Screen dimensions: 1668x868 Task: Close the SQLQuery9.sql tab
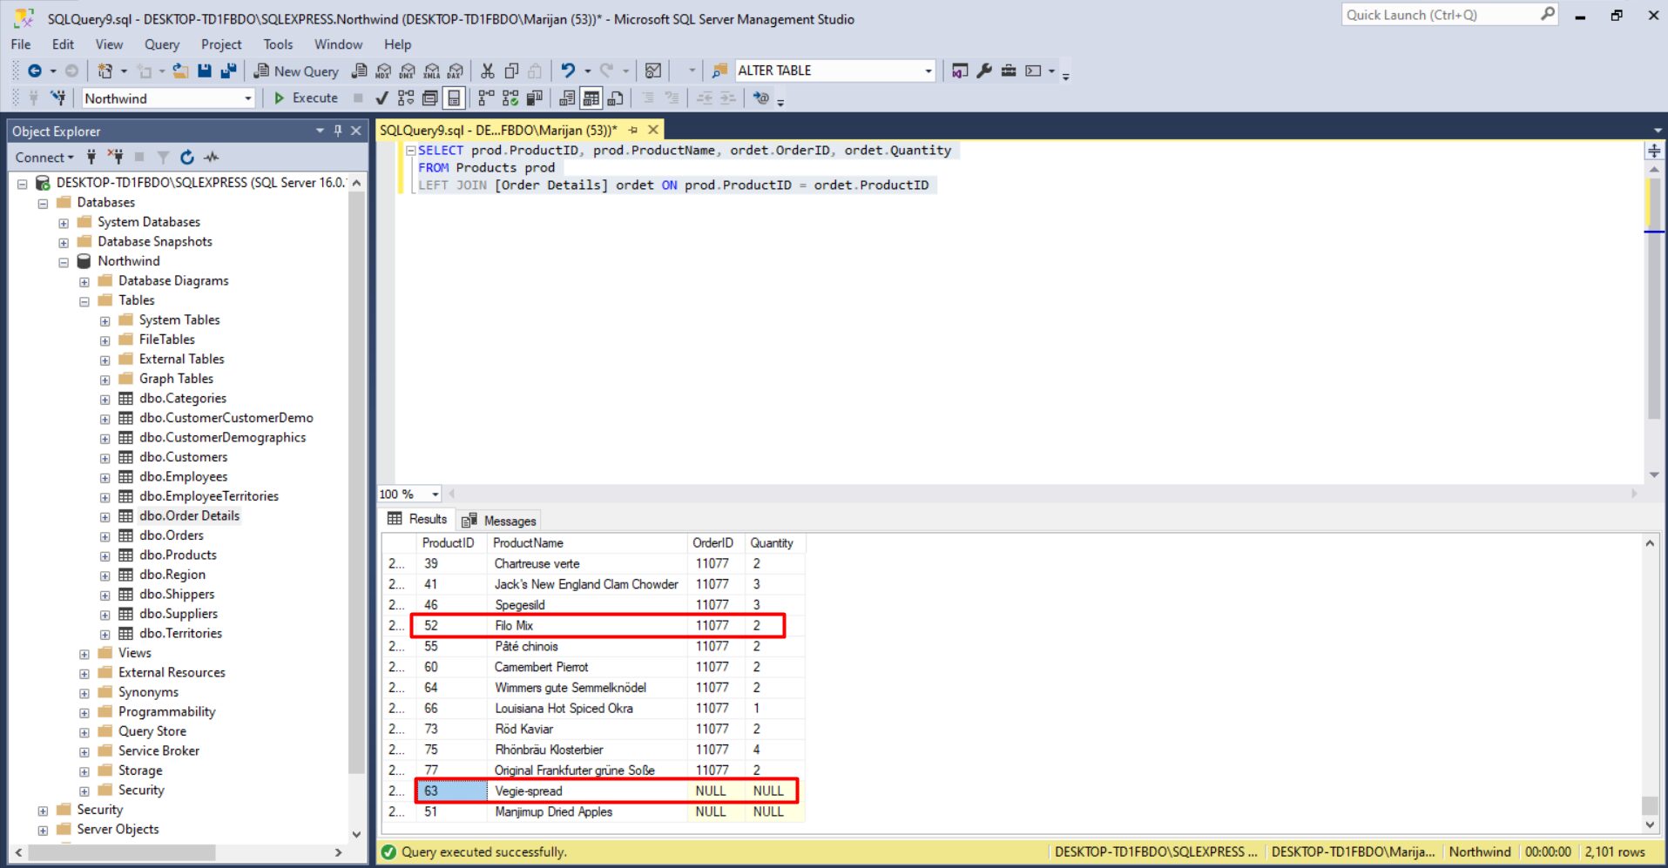click(653, 130)
